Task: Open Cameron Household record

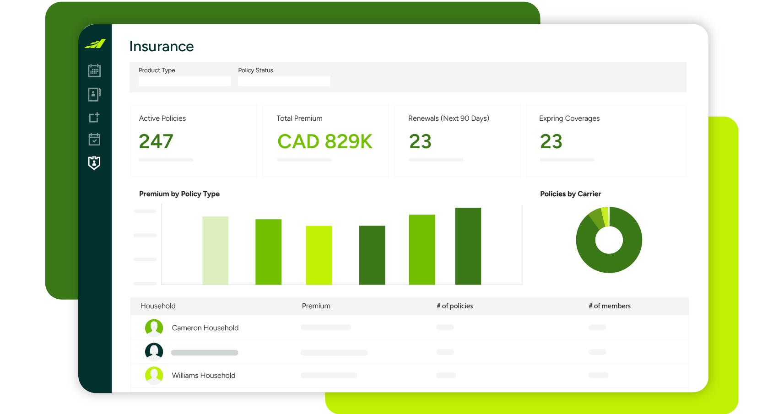Action: click(205, 328)
